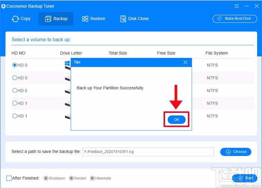
Task: Click the Start button
Action: point(245,178)
